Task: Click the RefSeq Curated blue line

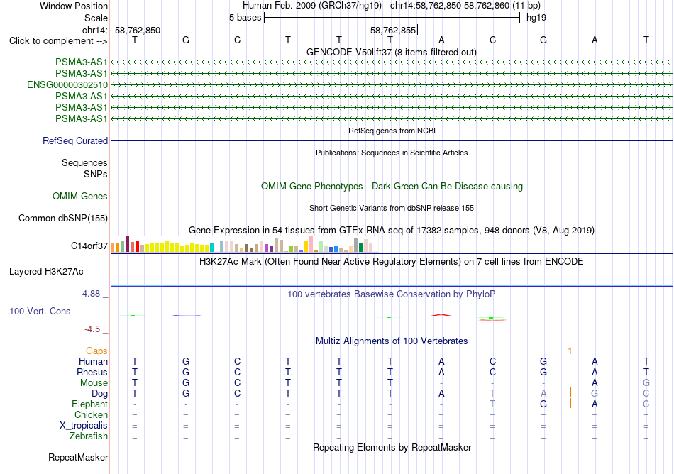Action: click(x=392, y=140)
